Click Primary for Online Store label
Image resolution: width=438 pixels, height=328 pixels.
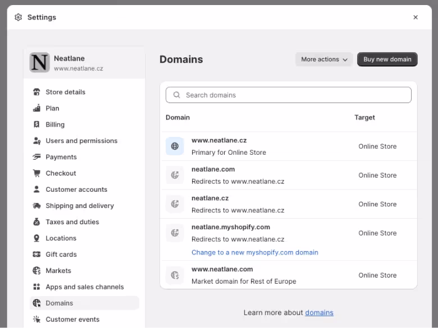click(x=229, y=153)
